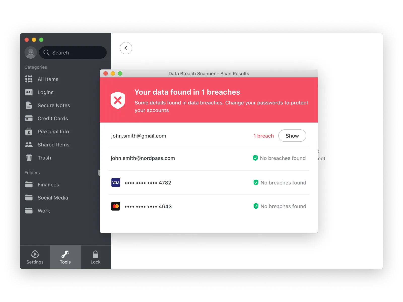Click the Jo profile avatar
This screenshot has height=302, width=403.
click(31, 53)
